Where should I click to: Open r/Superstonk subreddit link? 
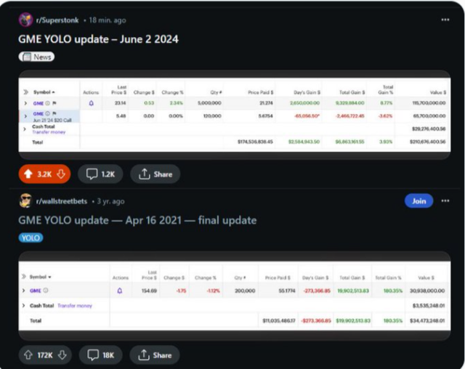click(57, 20)
